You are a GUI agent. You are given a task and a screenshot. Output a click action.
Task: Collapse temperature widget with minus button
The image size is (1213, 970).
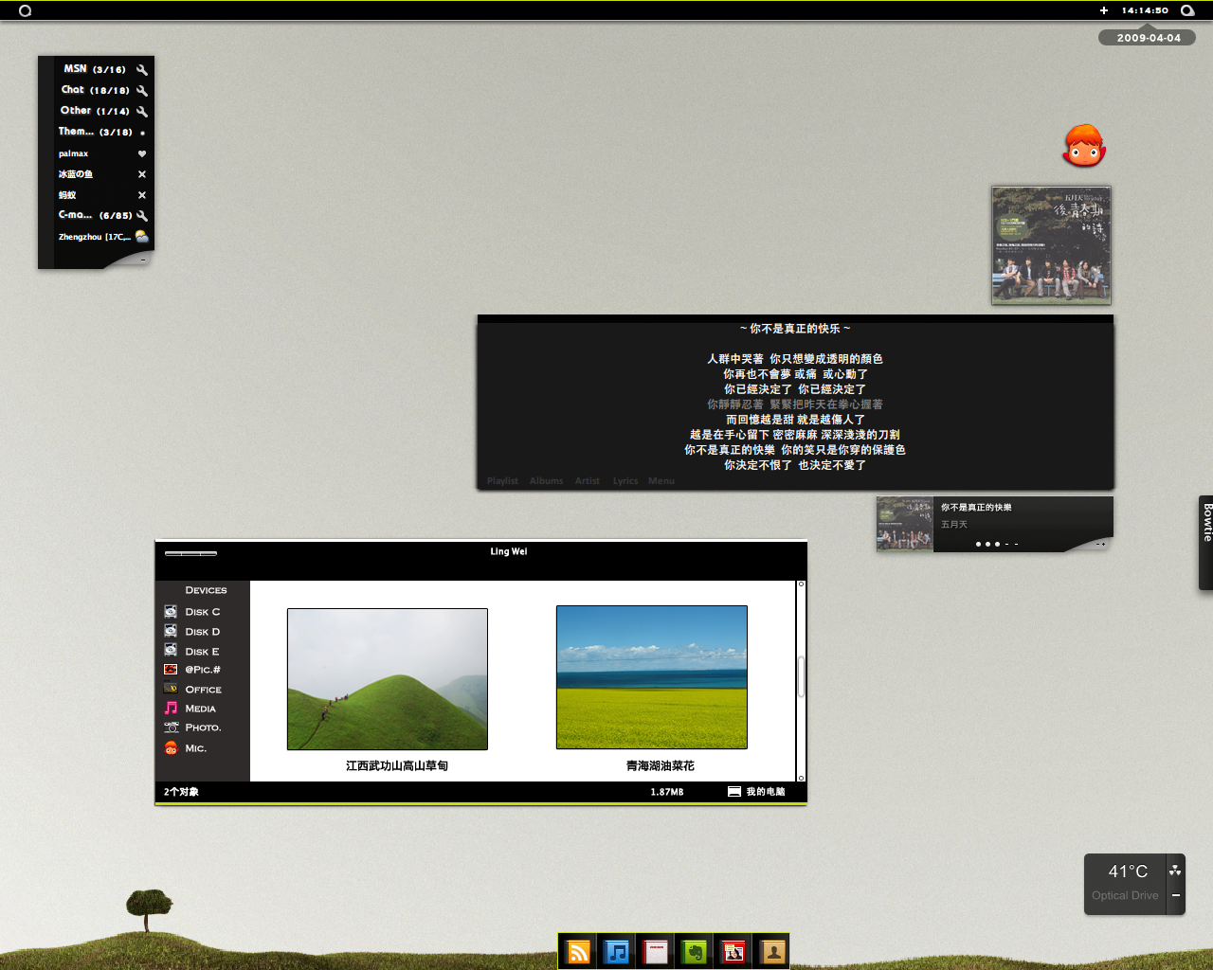[1176, 895]
